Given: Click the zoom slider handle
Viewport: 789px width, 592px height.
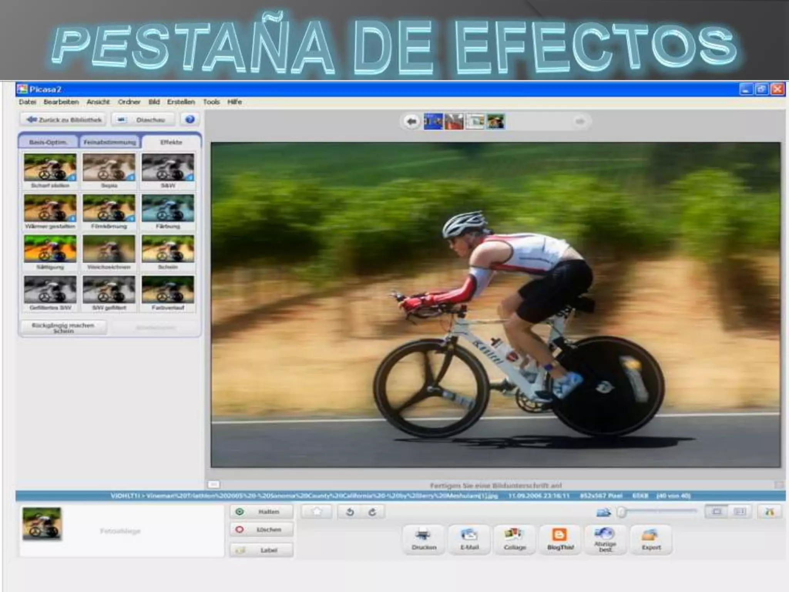Looking at the screenshot, I should point(621,512).
